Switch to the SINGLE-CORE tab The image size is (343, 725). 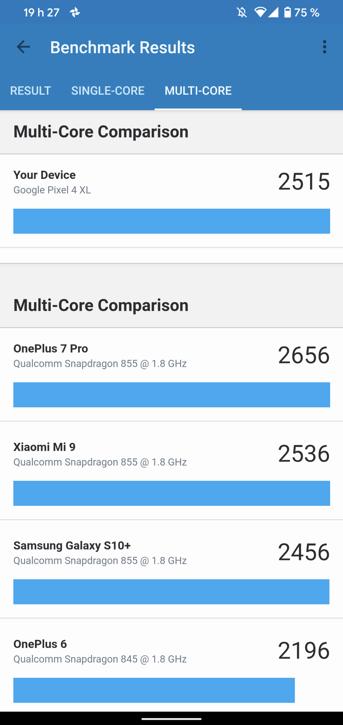pos(108,91)
